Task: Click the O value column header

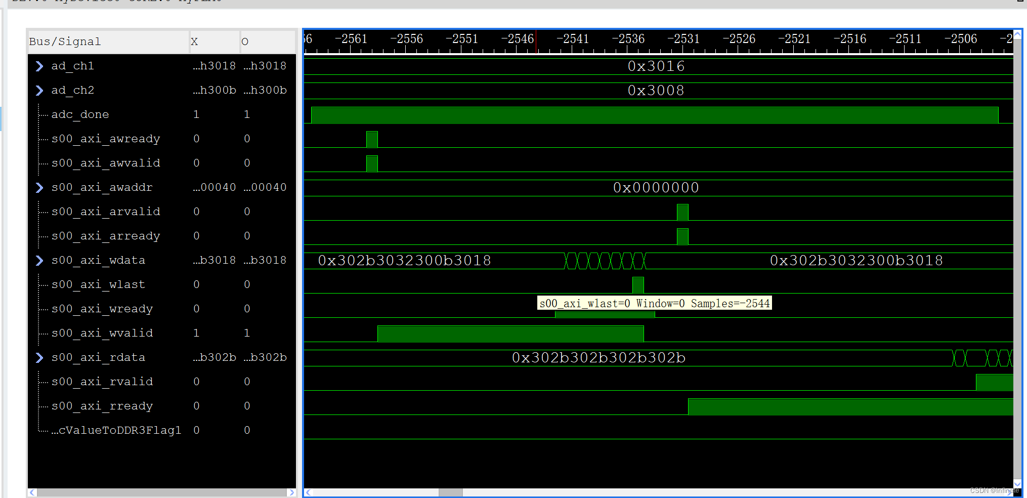Action: tap(245, 41)
